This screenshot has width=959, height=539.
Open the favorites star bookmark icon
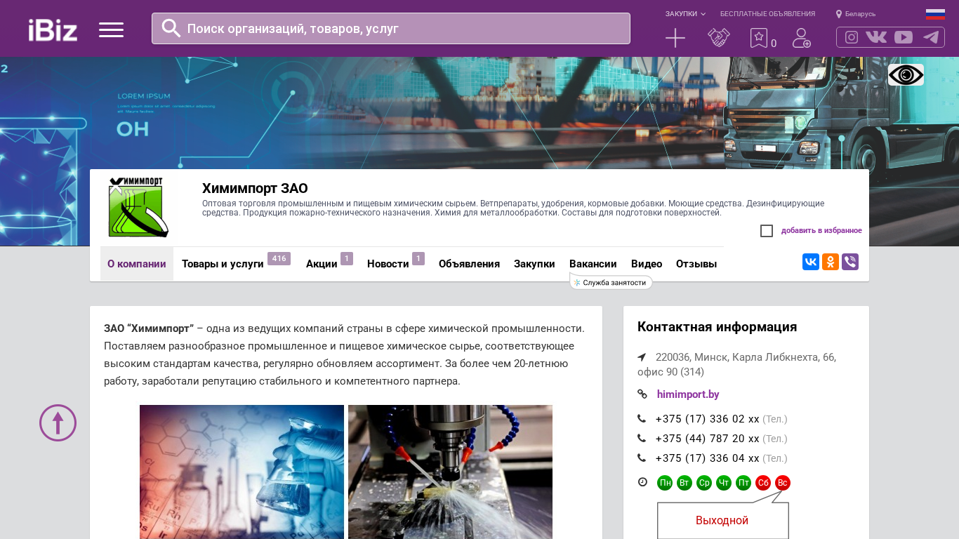(x=759, y=38)
